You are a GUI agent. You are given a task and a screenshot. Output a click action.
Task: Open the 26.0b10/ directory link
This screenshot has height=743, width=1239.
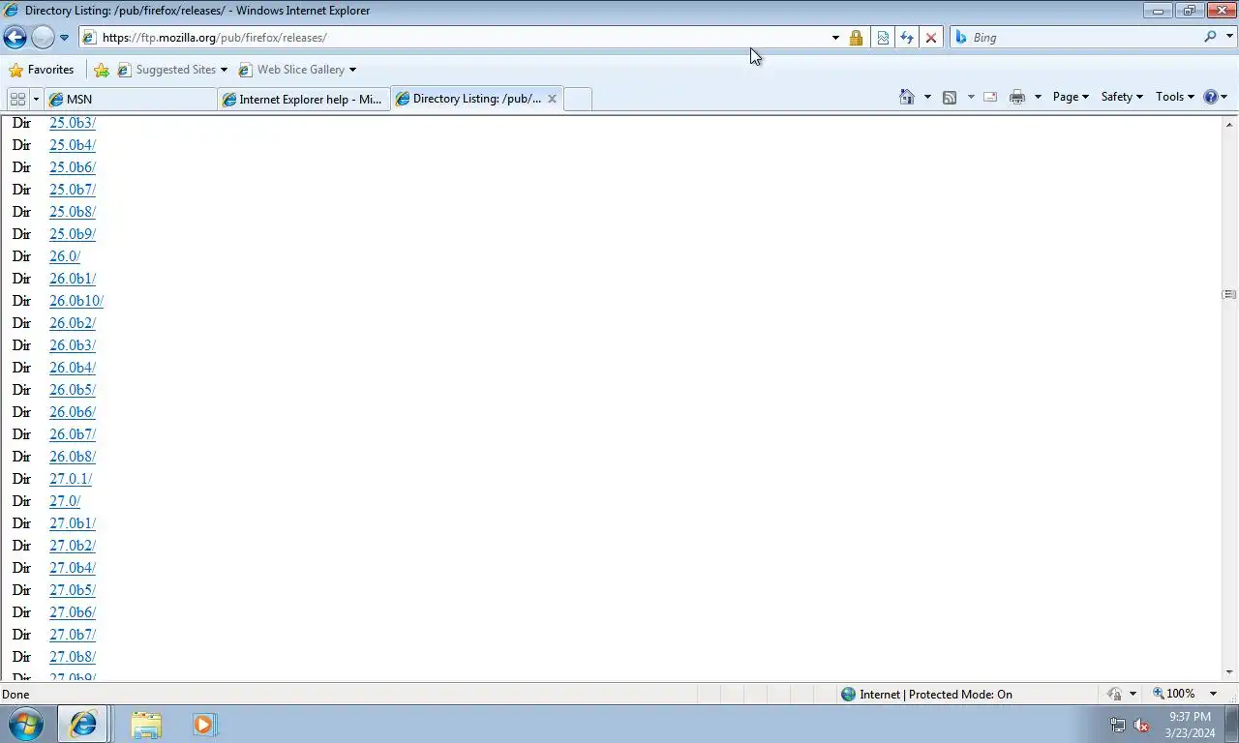point(76,301)
